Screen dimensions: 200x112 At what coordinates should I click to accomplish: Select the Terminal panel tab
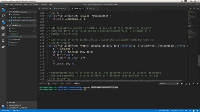coord(77,84)
